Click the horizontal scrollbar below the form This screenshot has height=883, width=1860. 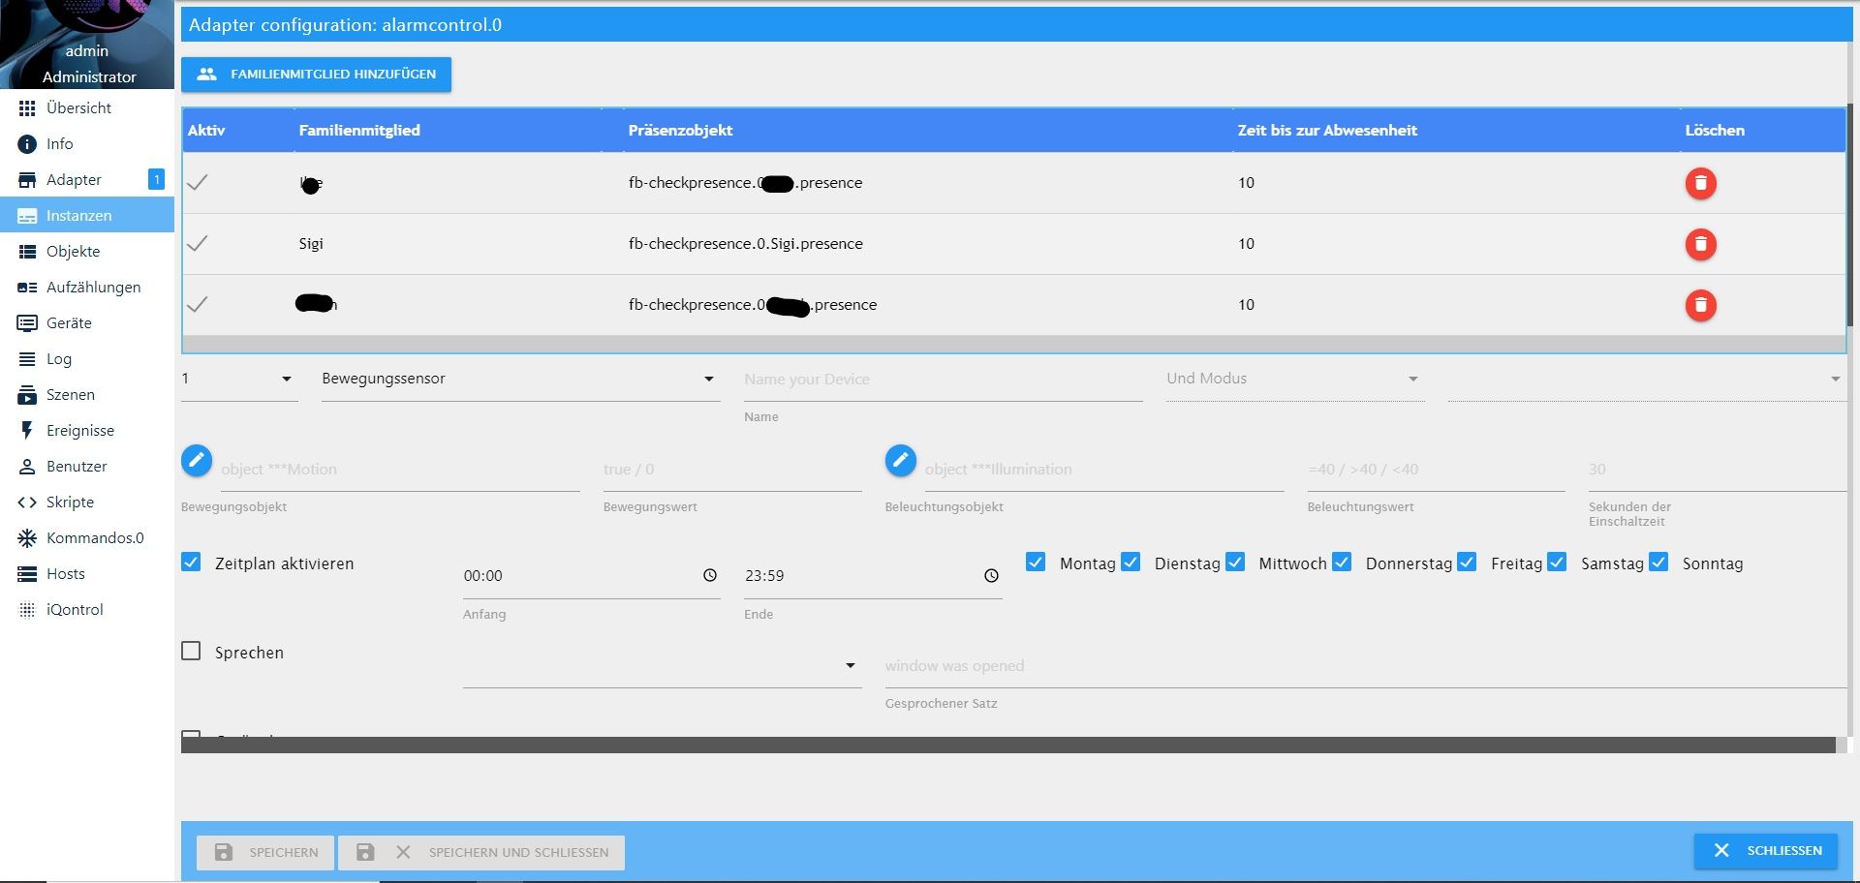1007,745
